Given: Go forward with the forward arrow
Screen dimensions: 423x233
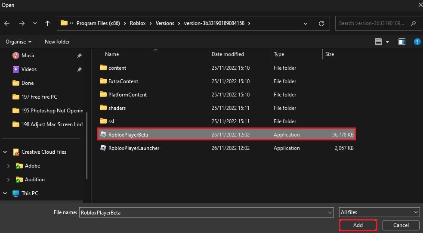Looking at the screenshot, I should click(x=22, y=24).
